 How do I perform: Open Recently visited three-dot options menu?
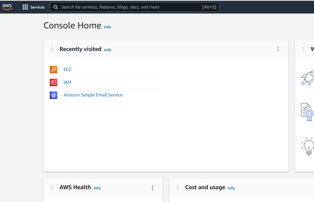278,49
